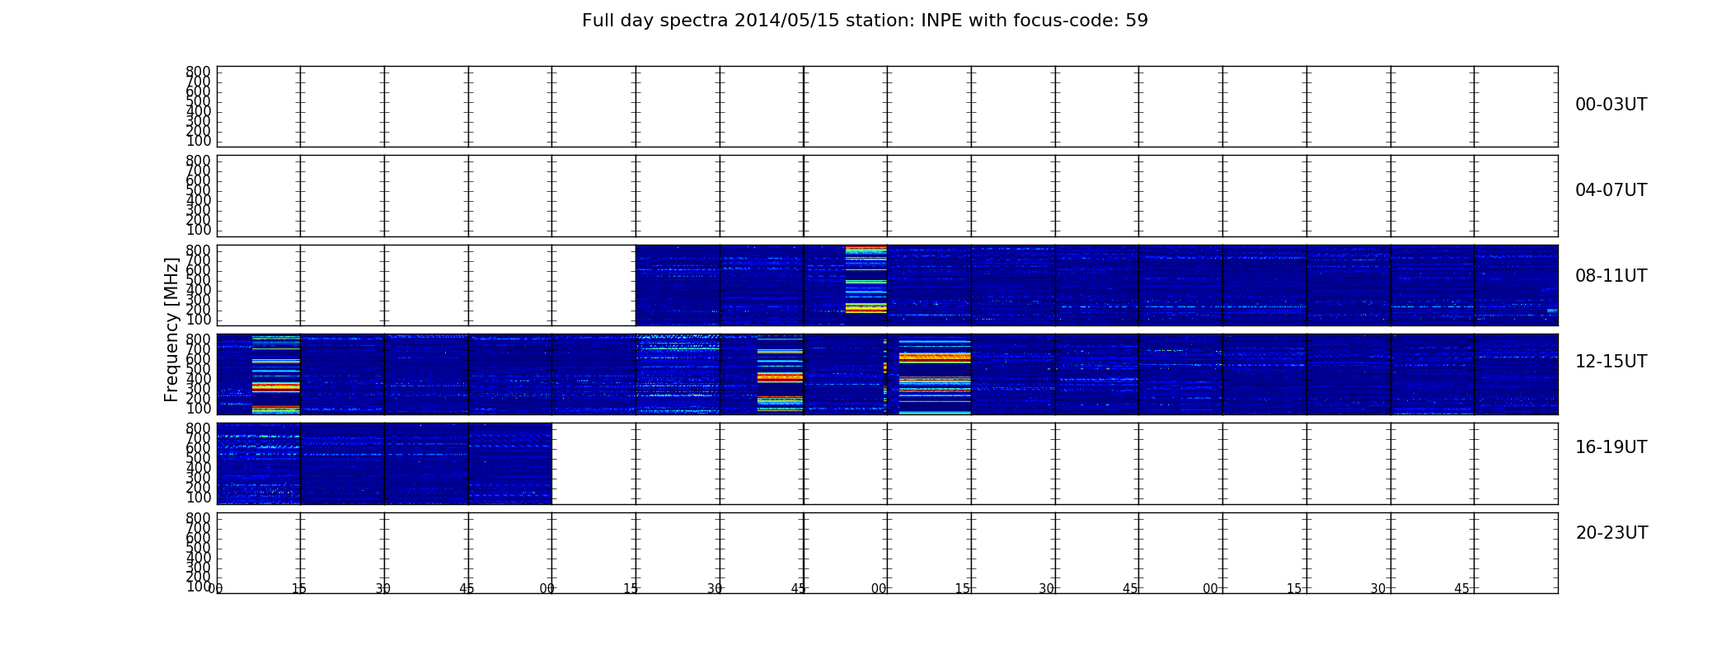Click the first bright burst in the 12-15UT spectrogram

[275, 374]
